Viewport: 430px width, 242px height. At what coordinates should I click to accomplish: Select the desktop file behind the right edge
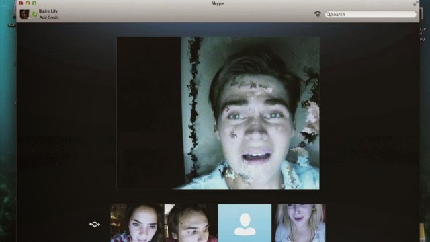pos(423,34)
